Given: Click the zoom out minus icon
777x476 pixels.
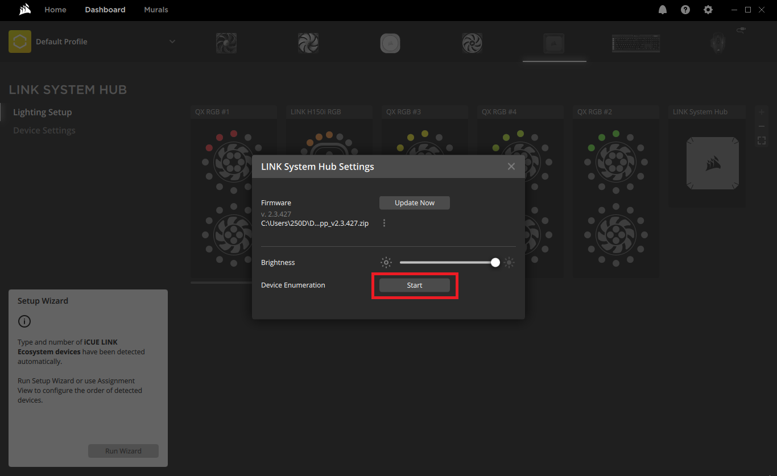Looking at the screenshot, I should click(761, 126).
